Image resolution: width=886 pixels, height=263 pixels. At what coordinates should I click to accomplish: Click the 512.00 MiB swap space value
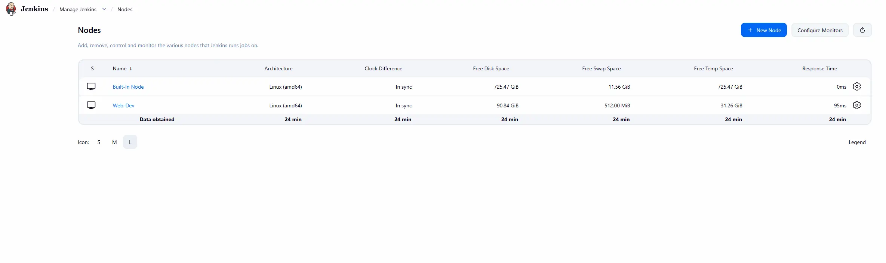pos(617,105)
